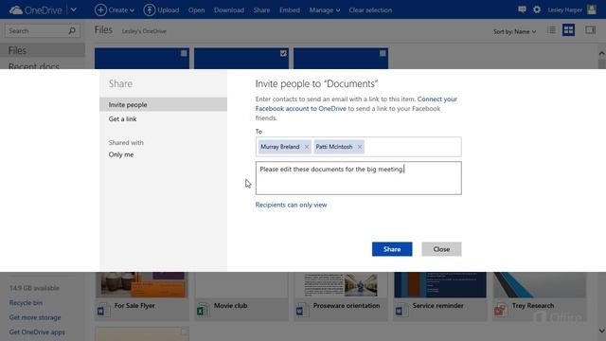Select Open in the command bar
The height and width of the screenshot is (341, 606).
196,10
